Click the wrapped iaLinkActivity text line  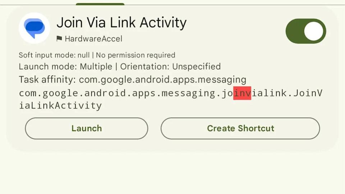tap(60, 106)
